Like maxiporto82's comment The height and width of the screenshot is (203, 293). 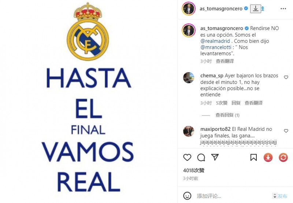[286, 131]
